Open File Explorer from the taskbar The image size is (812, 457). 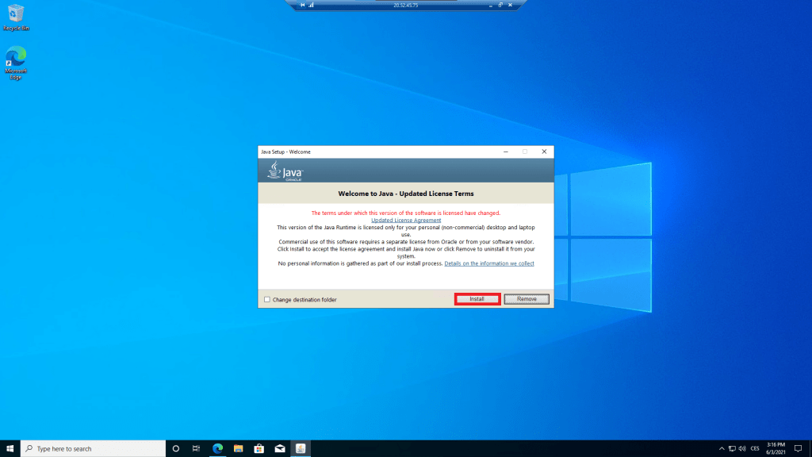tap(238, 448)
